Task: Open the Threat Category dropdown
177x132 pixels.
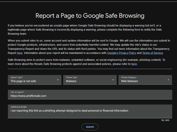Action: 145,80
